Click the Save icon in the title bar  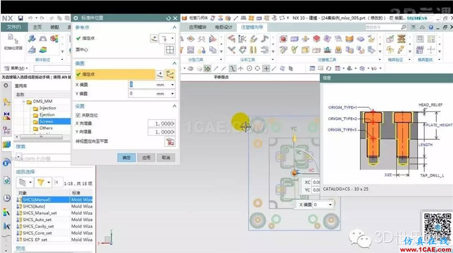click(x=20, y=18)
